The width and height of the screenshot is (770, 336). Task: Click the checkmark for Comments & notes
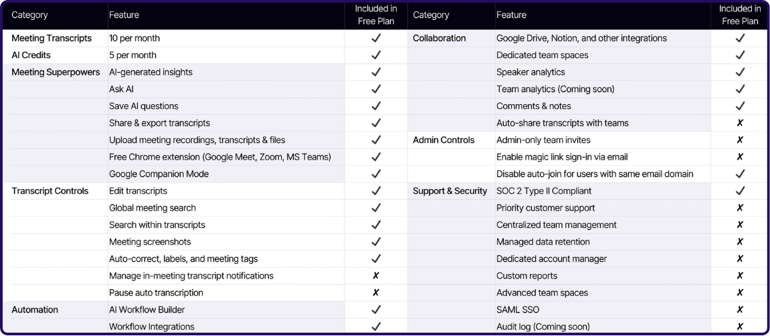tap(740, 106)
